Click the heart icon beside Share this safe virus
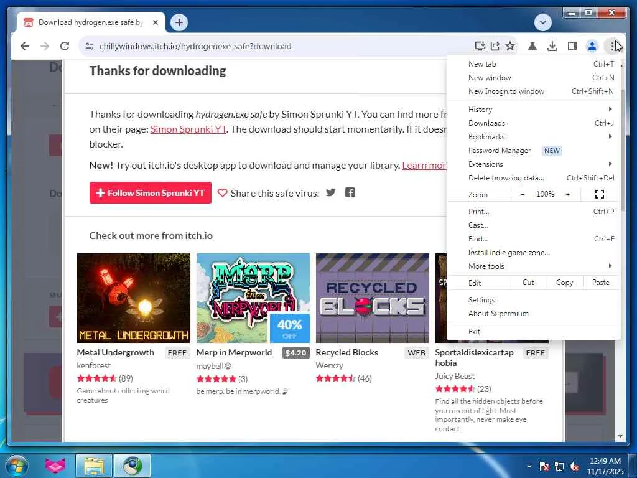The height and width of the screenshot is (478, 637). (x=222, y=193)
